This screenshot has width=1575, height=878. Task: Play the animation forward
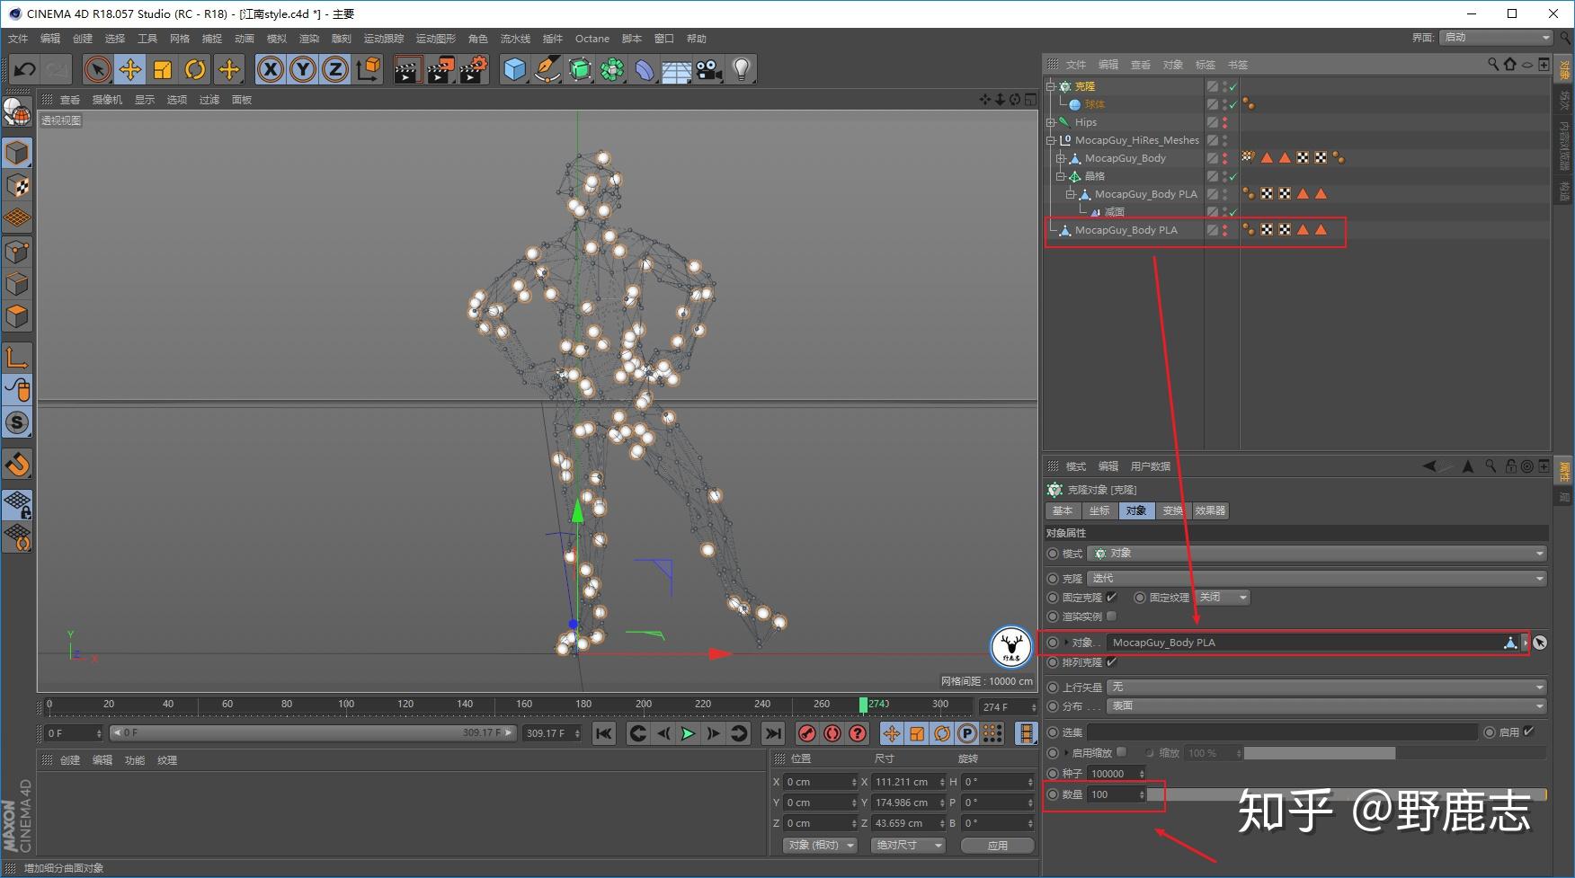coord(688,733)
